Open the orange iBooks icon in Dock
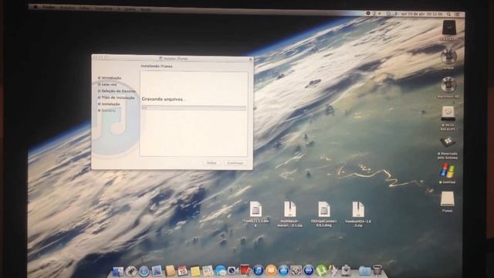 point(271,270)
